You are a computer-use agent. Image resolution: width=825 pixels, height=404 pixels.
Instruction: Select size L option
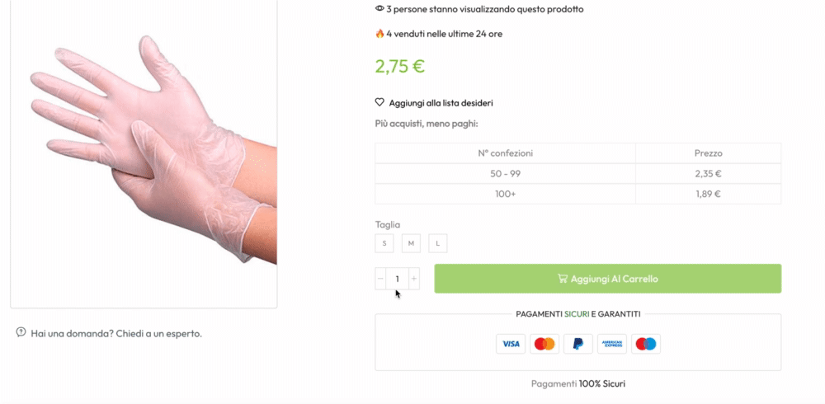(x=438, y=243)
